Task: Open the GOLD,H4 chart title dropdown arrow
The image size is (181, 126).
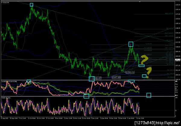Action: pyautogui.click(x=2, y=2)
